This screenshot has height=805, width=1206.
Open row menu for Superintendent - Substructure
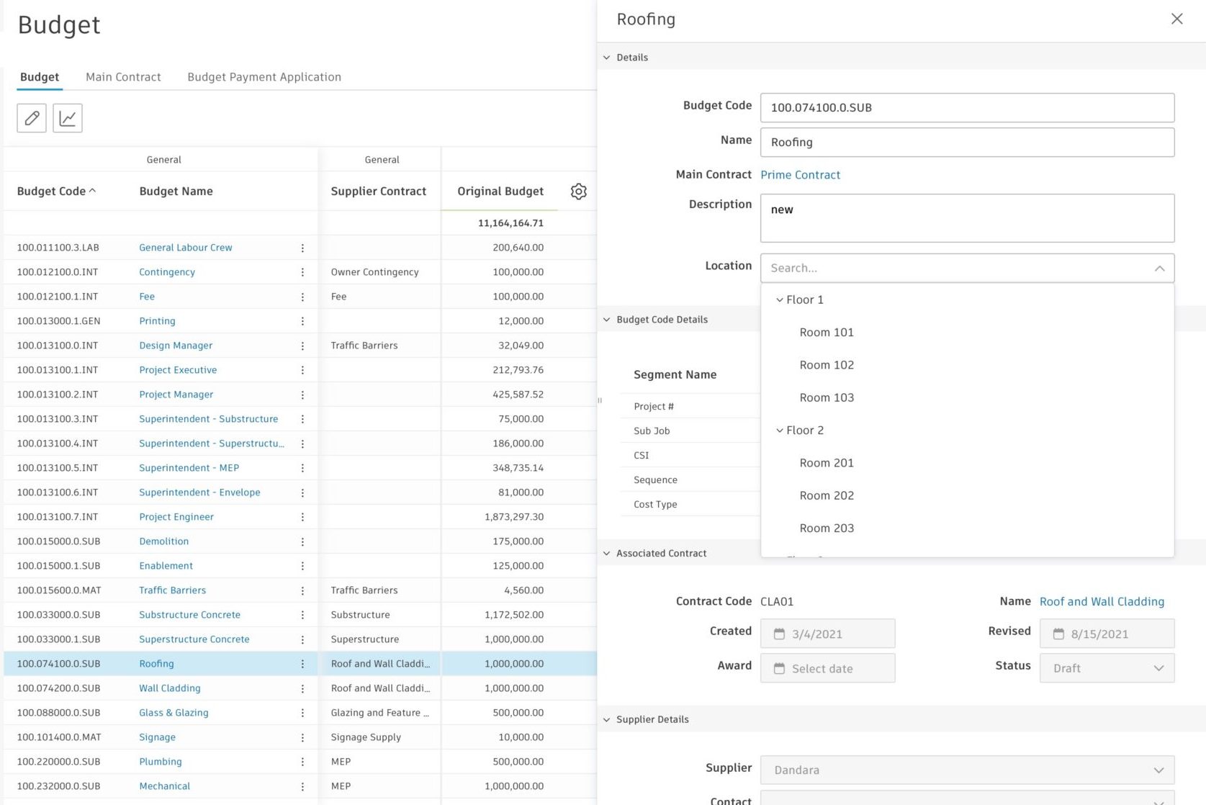[302, 419]
